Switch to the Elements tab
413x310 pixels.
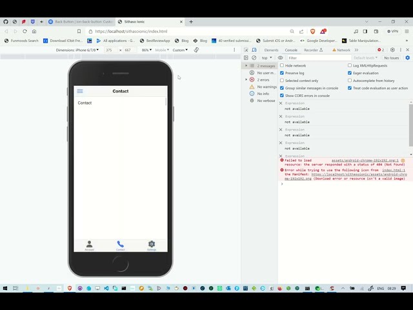click(271, 50)
